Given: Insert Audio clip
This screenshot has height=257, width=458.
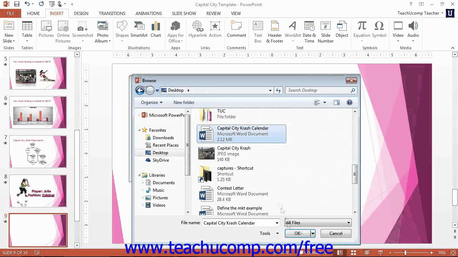Looking at the screenshot, I should (x=413, y=31).
